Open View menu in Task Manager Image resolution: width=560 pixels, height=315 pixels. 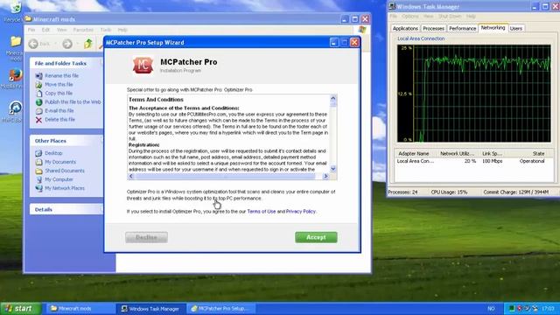click(428, 17)
